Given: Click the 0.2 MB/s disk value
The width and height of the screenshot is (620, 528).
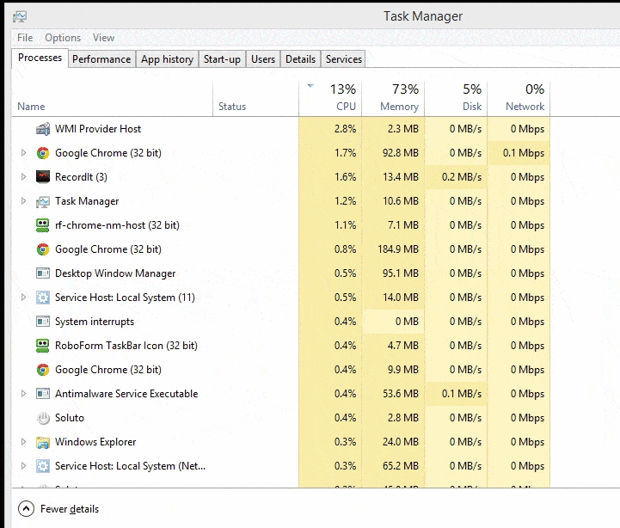Looking at the screenshot, I should point(462,177).
